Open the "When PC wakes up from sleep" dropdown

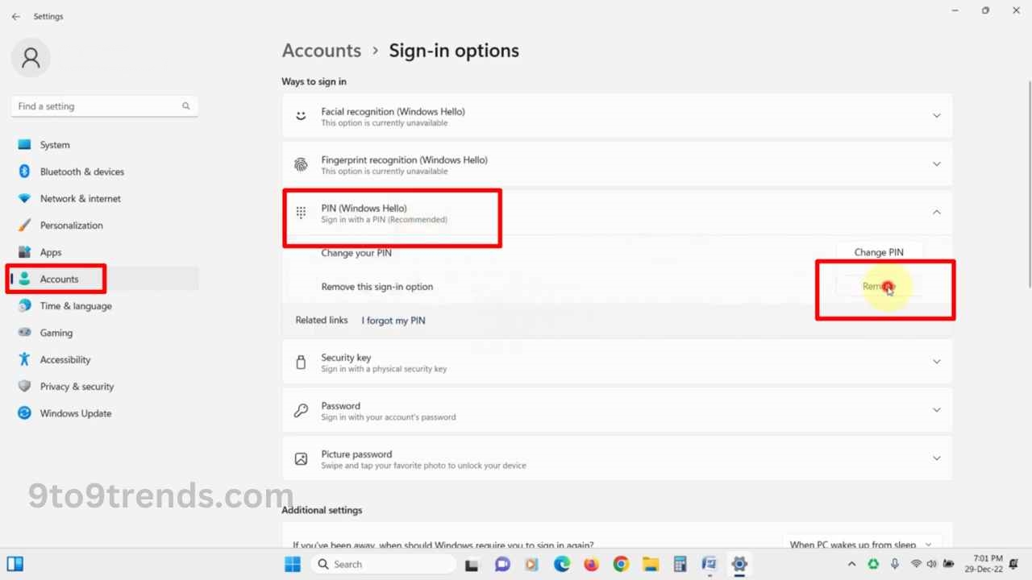861,544
